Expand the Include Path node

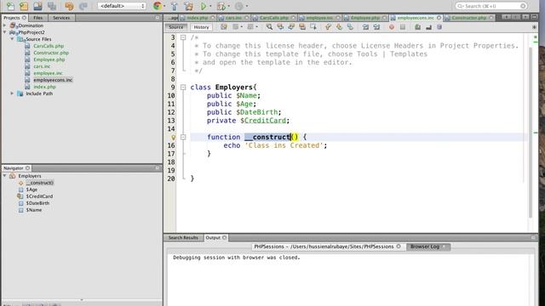12,93
